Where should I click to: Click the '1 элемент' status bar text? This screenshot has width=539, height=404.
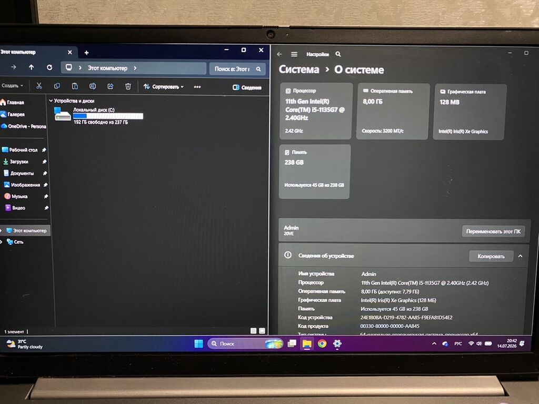coord(14,332)
